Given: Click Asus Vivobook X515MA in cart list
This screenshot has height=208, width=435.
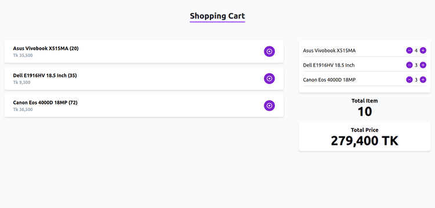Looking at the screenshot, I should click(329, 50).
